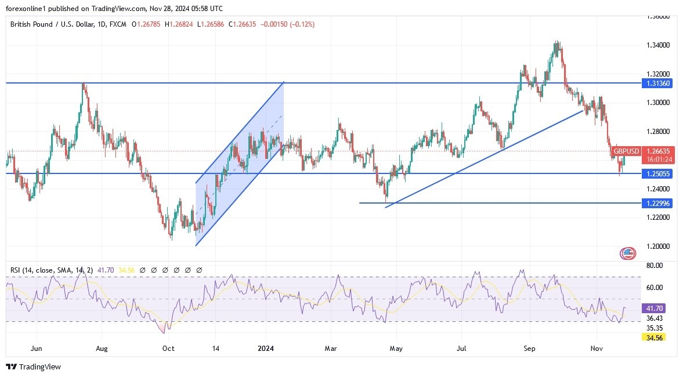The width and height of the screenshot is (683, 377).
Task: Click the US flag economic event icon
Action: [628, 253]
